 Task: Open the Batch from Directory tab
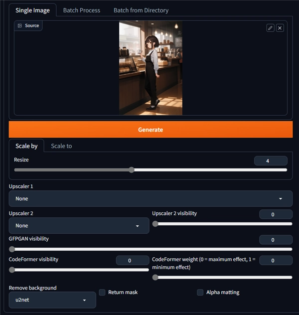141,10
